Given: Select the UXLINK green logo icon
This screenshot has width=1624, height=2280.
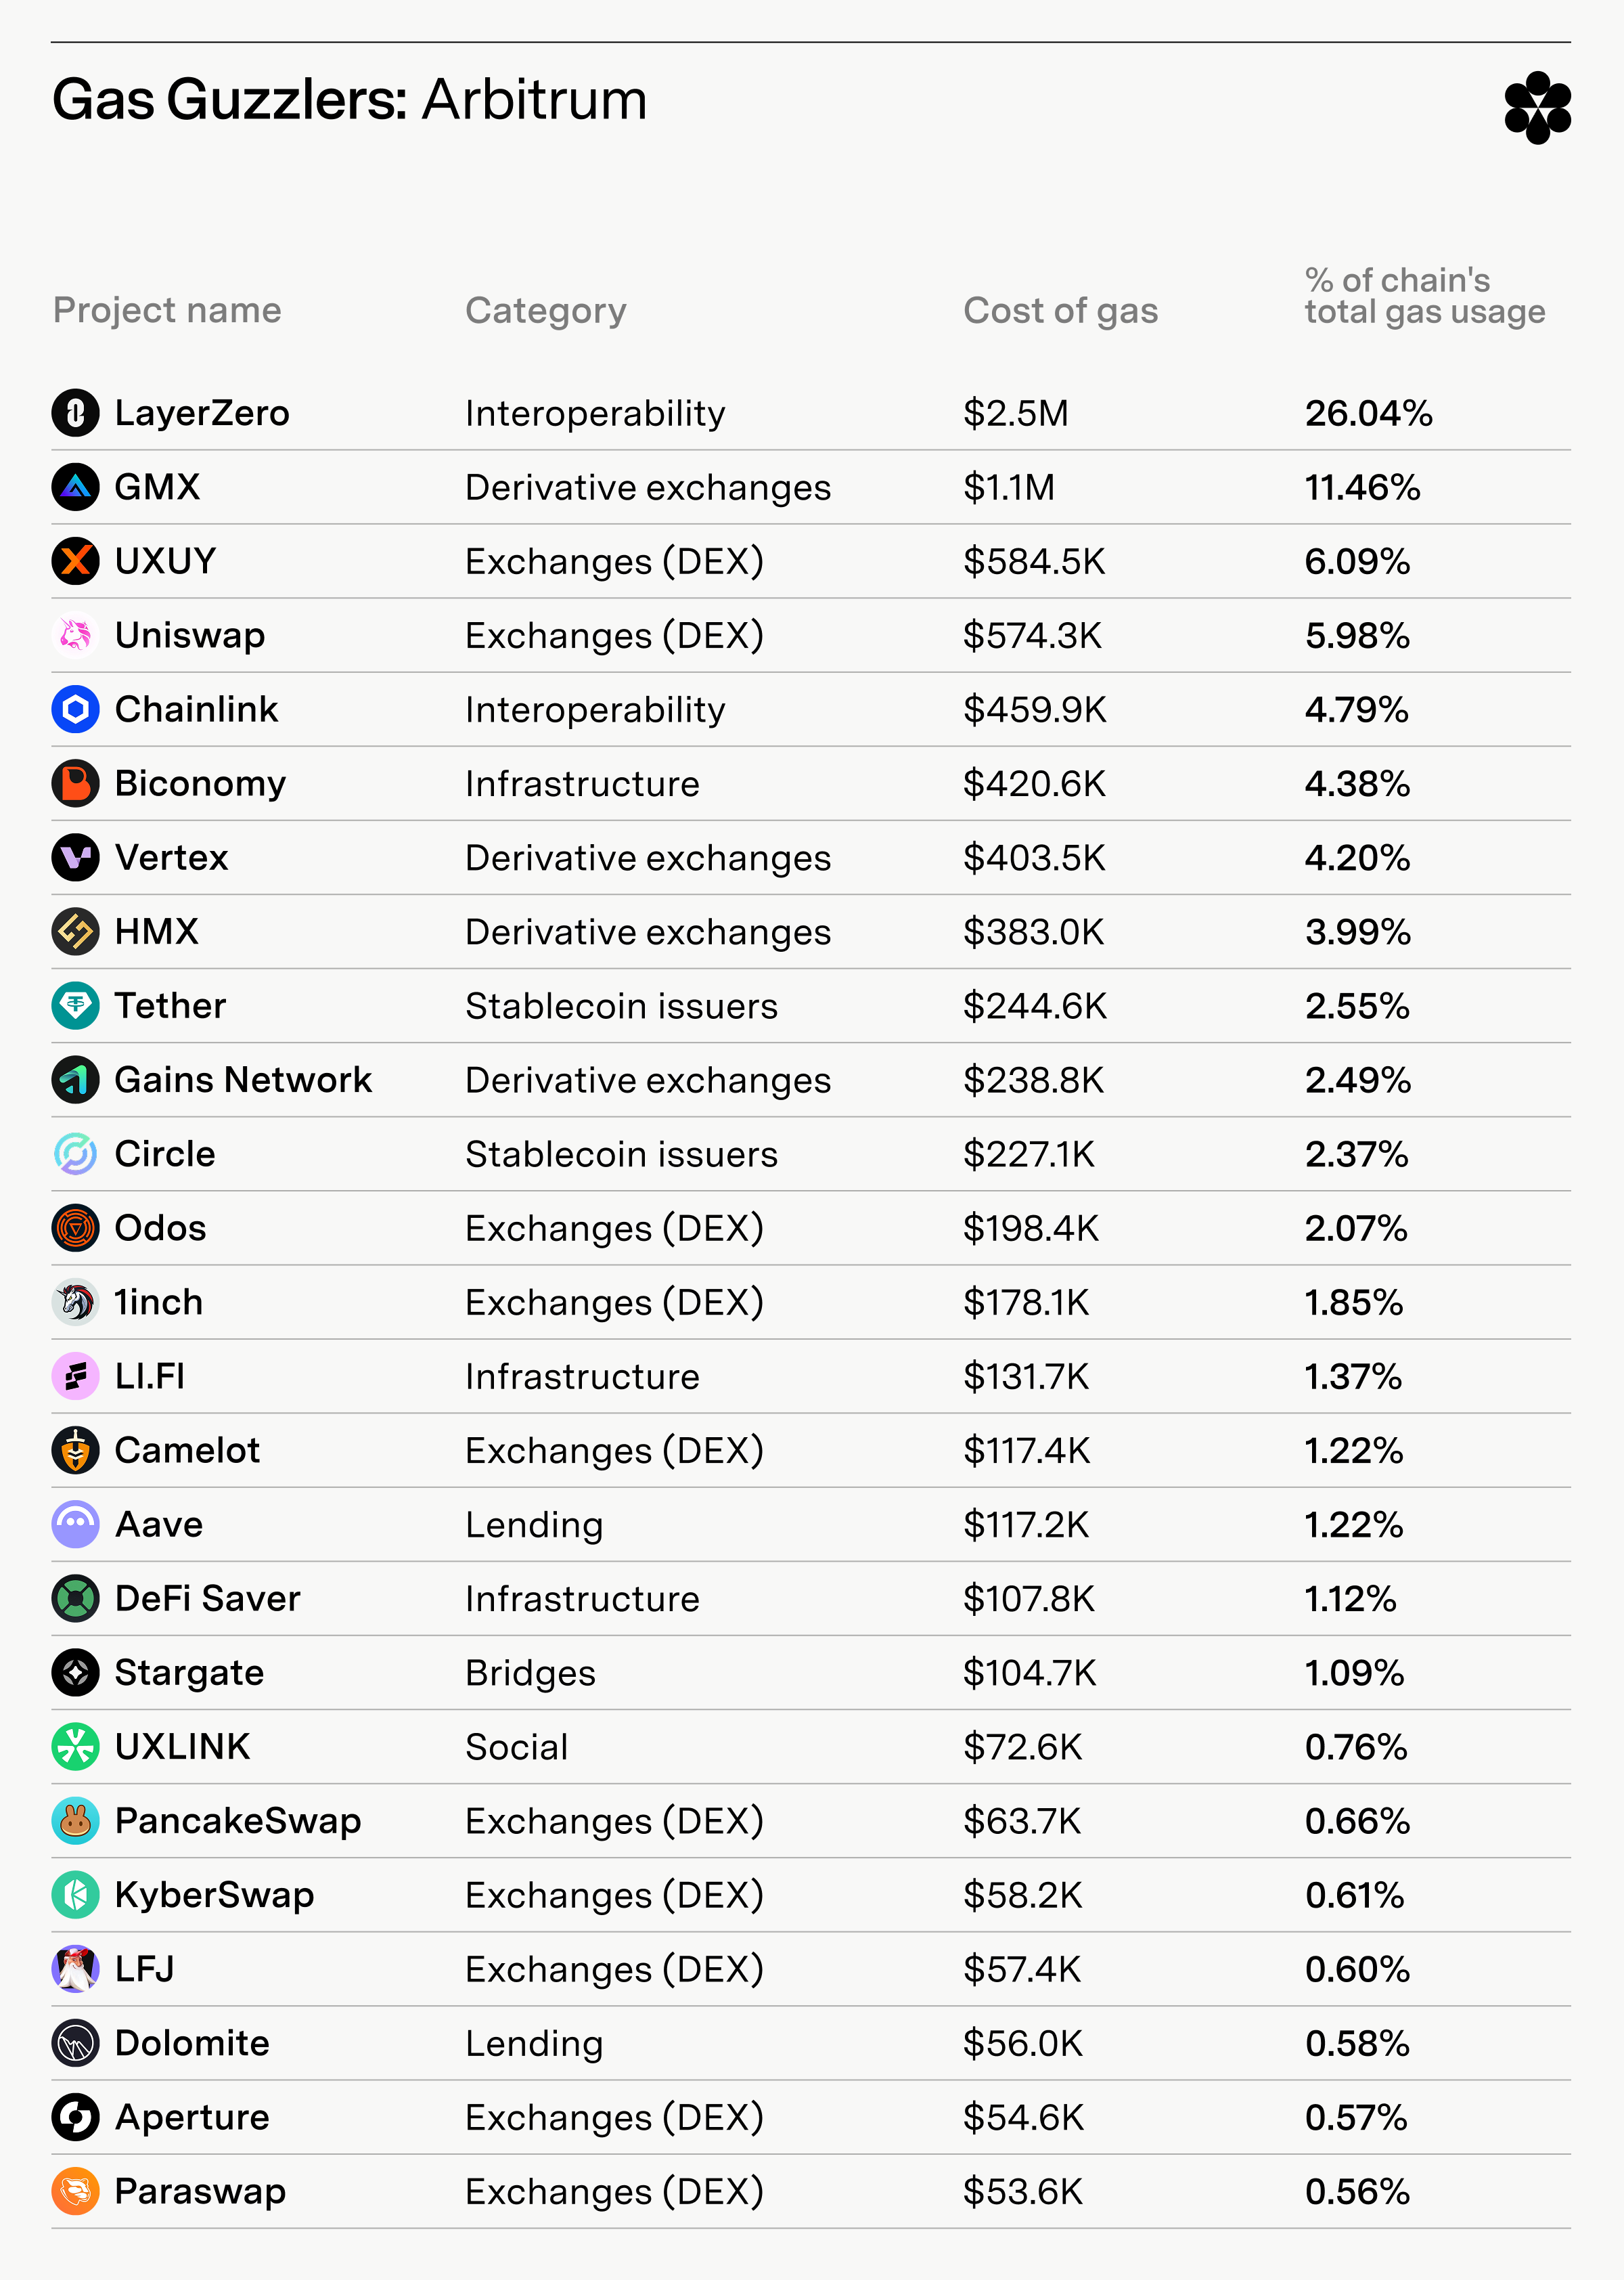Looking at the screenshot, I should click(75, 1747).
